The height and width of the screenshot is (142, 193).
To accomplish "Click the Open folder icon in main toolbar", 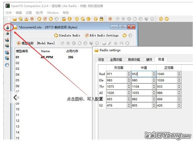I will (15, 19).
